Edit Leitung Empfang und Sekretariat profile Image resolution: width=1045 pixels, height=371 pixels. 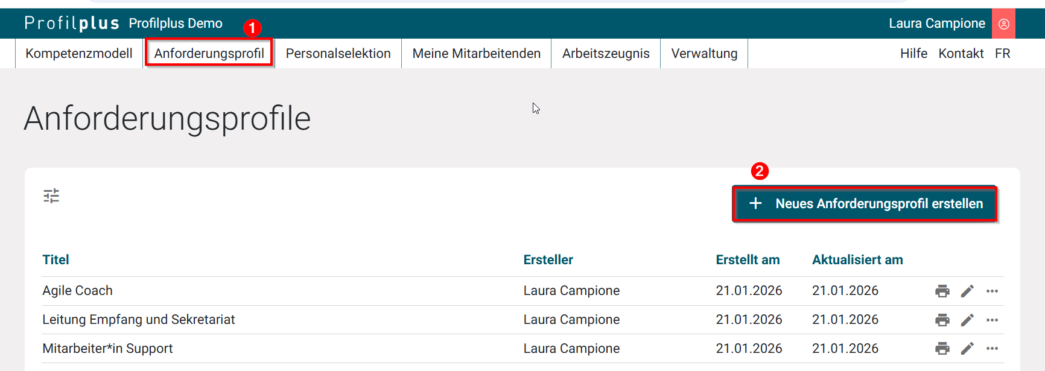point(968,320)
